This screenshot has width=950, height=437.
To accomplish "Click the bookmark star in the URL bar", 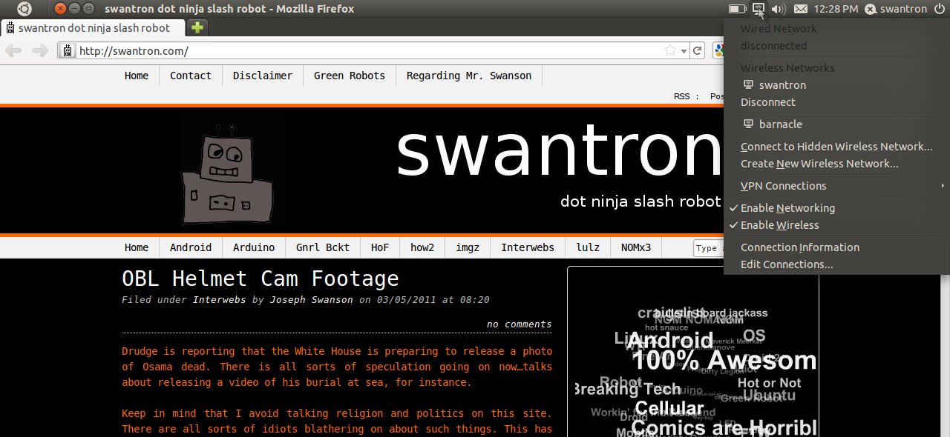I will click(670, 50).
